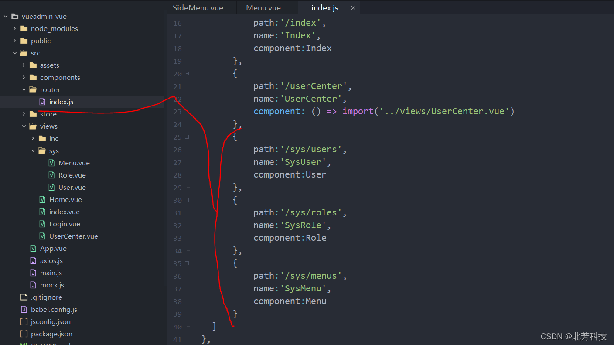Open Home.vue in the views folder
The width and height of the screenshot is (614, 345).
65,200
